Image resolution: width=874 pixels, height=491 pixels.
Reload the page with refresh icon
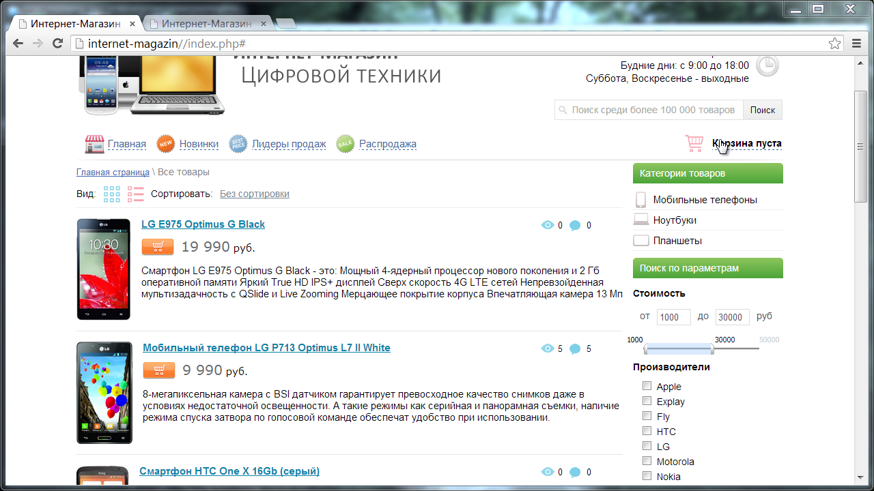tap(58, 44)
